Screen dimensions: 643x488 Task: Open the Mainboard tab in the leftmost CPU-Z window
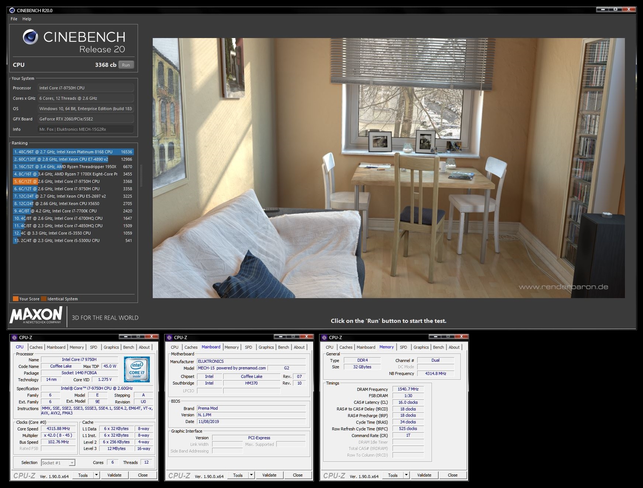(56, 347)
